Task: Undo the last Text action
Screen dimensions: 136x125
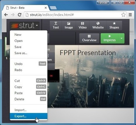Action: pyautogui.click(x=29, y=64)
